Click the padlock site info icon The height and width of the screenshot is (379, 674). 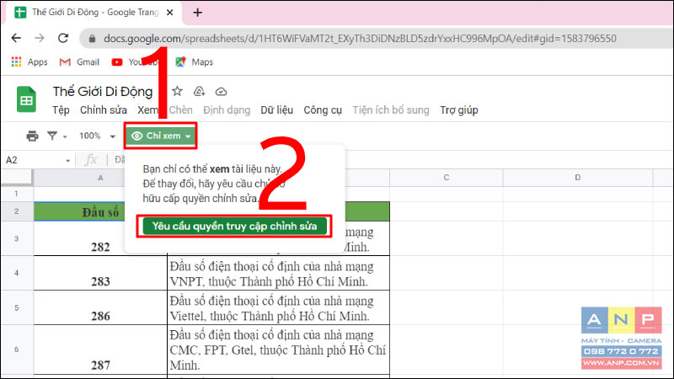92,39
